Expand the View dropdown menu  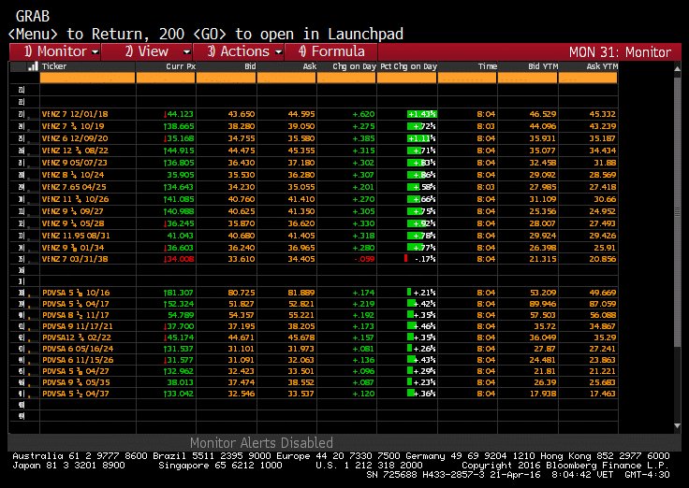click(154, 51)
